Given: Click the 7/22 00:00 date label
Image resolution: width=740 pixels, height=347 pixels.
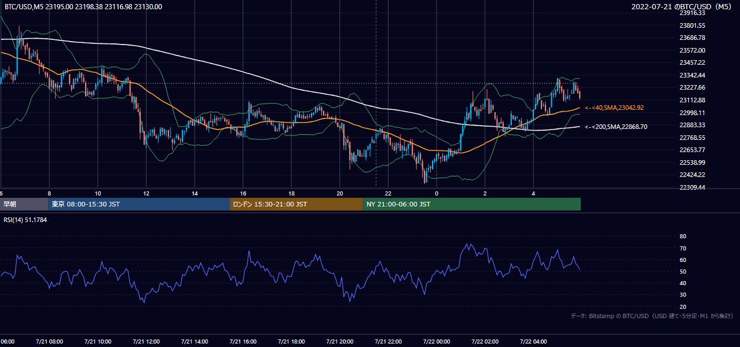Looking at the screenshot, I should (x=437, y=342).
